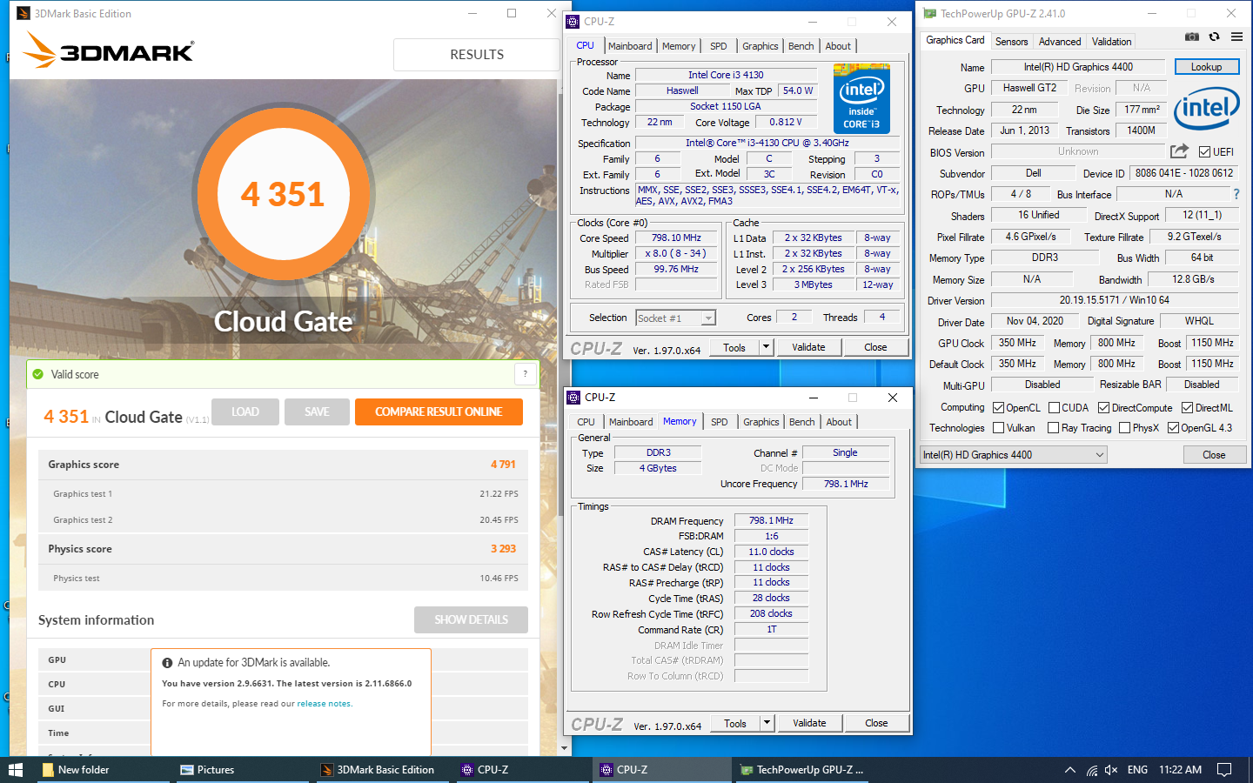Toggle the DirectML checkbox
This screenshot has height=783, width=1253.
coord(1187,407)
